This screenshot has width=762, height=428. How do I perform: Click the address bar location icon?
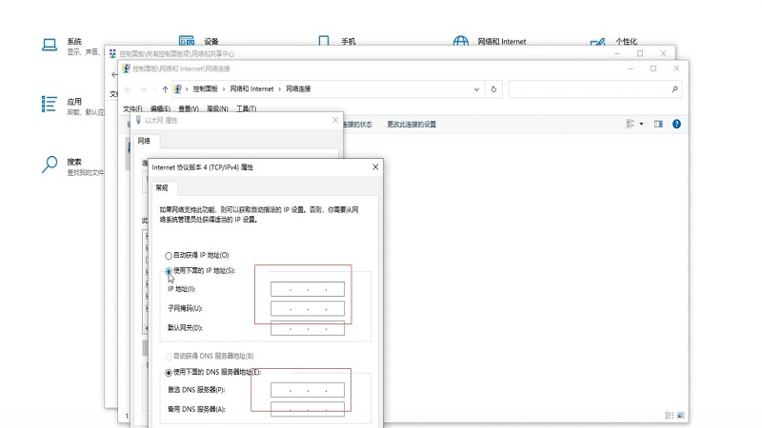(177, 89)
